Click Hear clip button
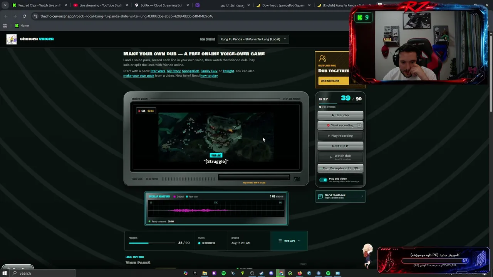Screen dimensions: 493x277 click(340, 115)
